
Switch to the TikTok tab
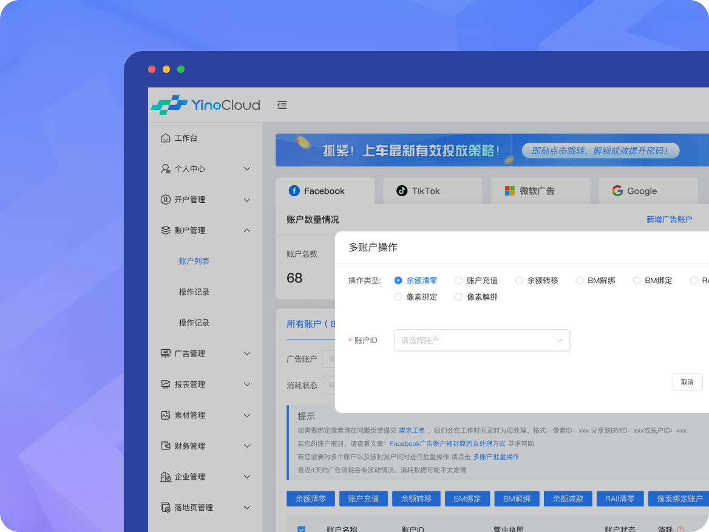(433, 191)
